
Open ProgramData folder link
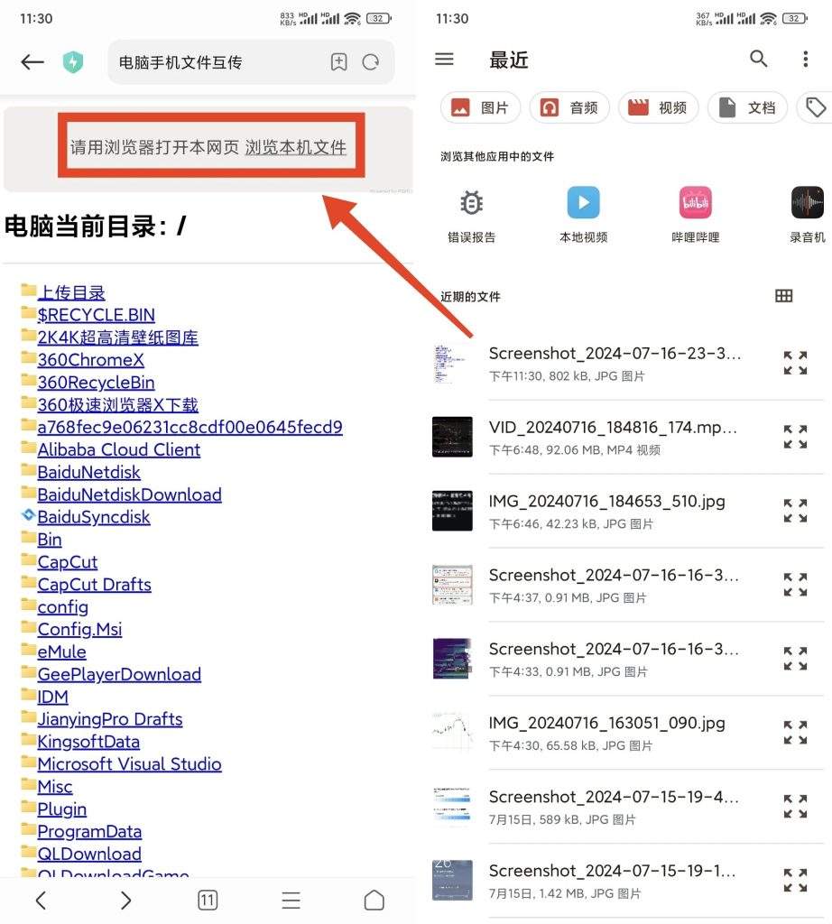[x=89, y=831]
